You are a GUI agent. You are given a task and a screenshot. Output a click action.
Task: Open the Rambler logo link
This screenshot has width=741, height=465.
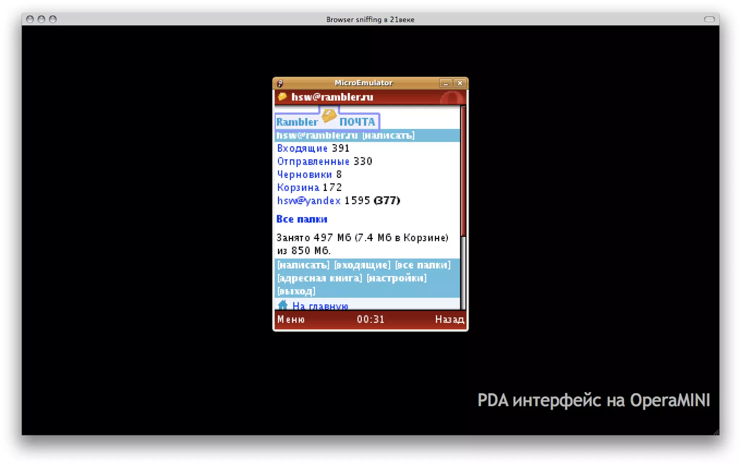point(297,122)
